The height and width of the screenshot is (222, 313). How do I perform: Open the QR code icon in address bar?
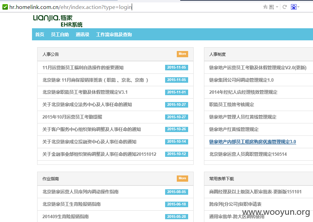(271, 7)
